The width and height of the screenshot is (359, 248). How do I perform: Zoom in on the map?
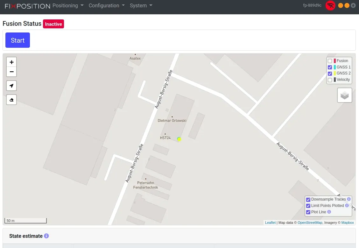click(x=11, y=62)
